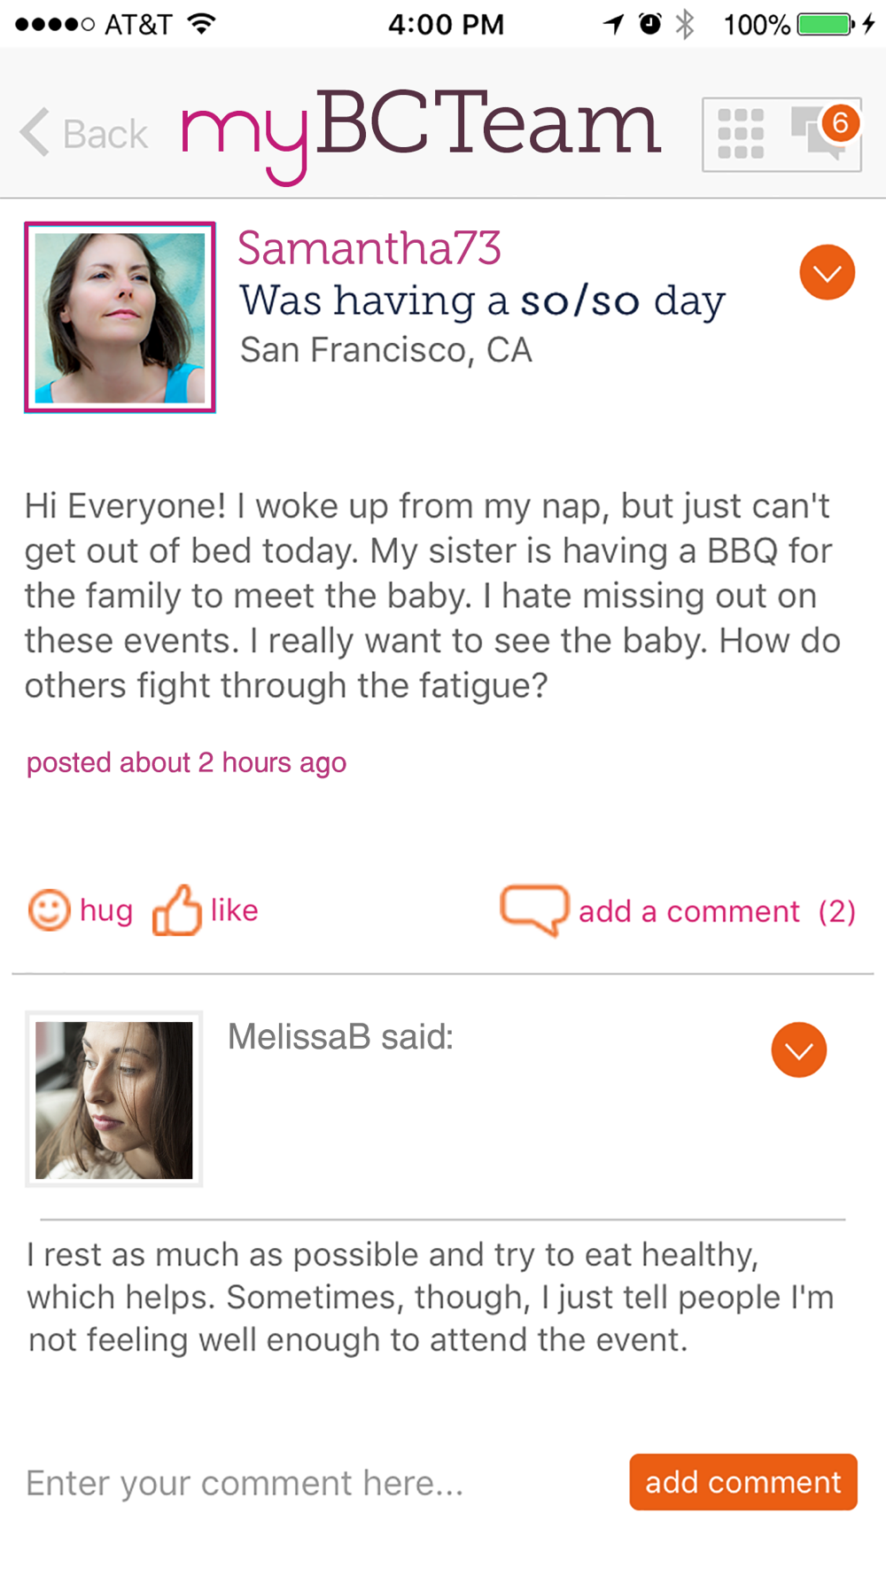This screenshot has height=1576, width=886.
Task: Go to myBCTeam home via logo
Action: 422,131
